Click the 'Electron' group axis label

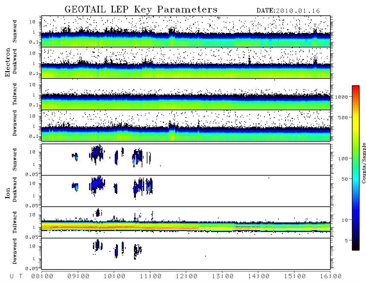pos(8,62)
